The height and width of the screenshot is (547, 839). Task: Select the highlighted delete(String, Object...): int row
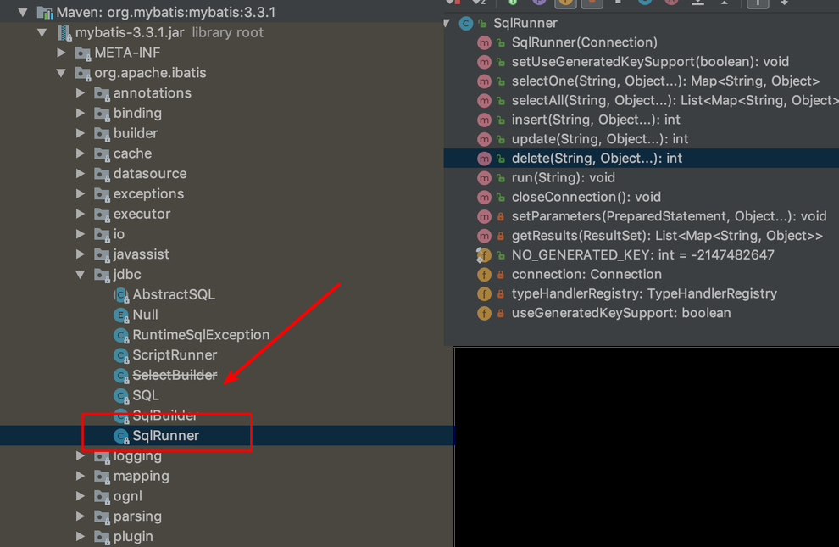coord(641,159)
